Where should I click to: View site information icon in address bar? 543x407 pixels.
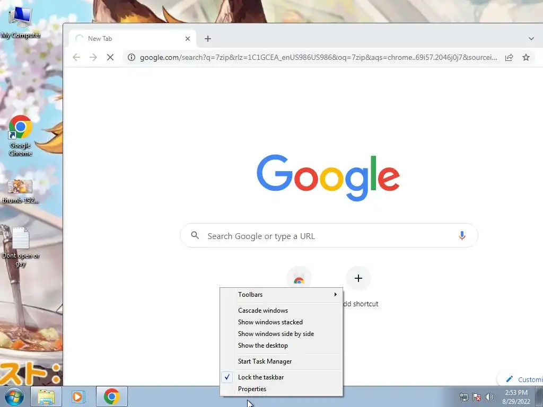pyautogui.click(x=132, y=57)
